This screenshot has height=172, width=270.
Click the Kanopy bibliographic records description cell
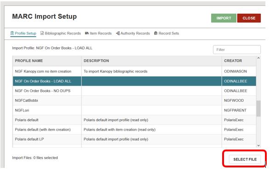pyautogui.click(x=151, y=72)
